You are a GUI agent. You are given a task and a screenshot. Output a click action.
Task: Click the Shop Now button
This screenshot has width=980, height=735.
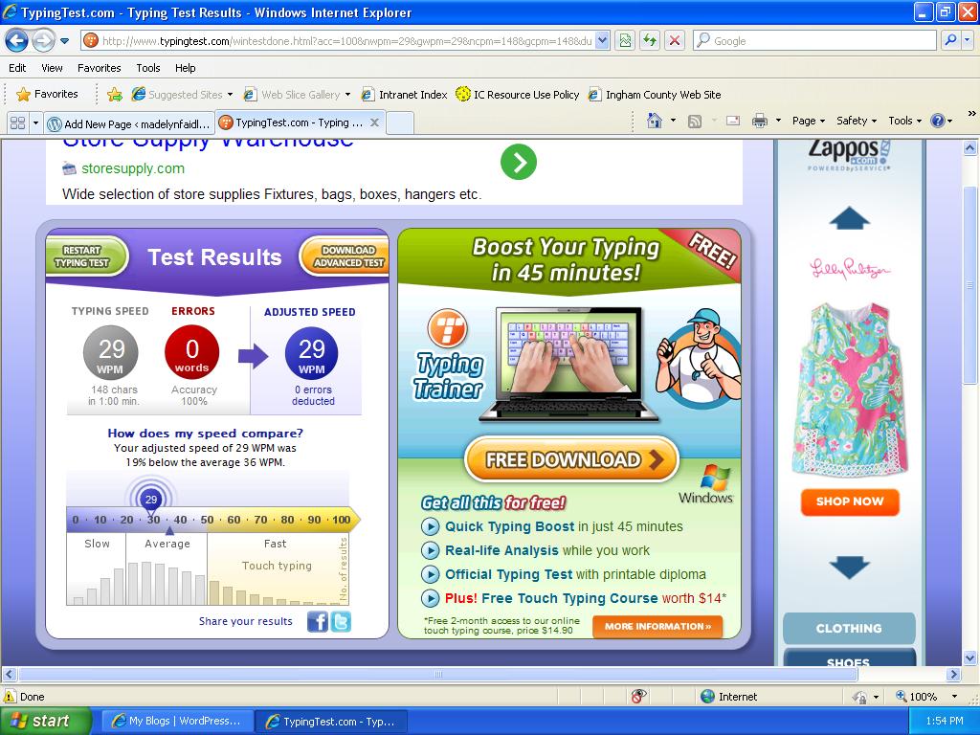tap(850, 501)
